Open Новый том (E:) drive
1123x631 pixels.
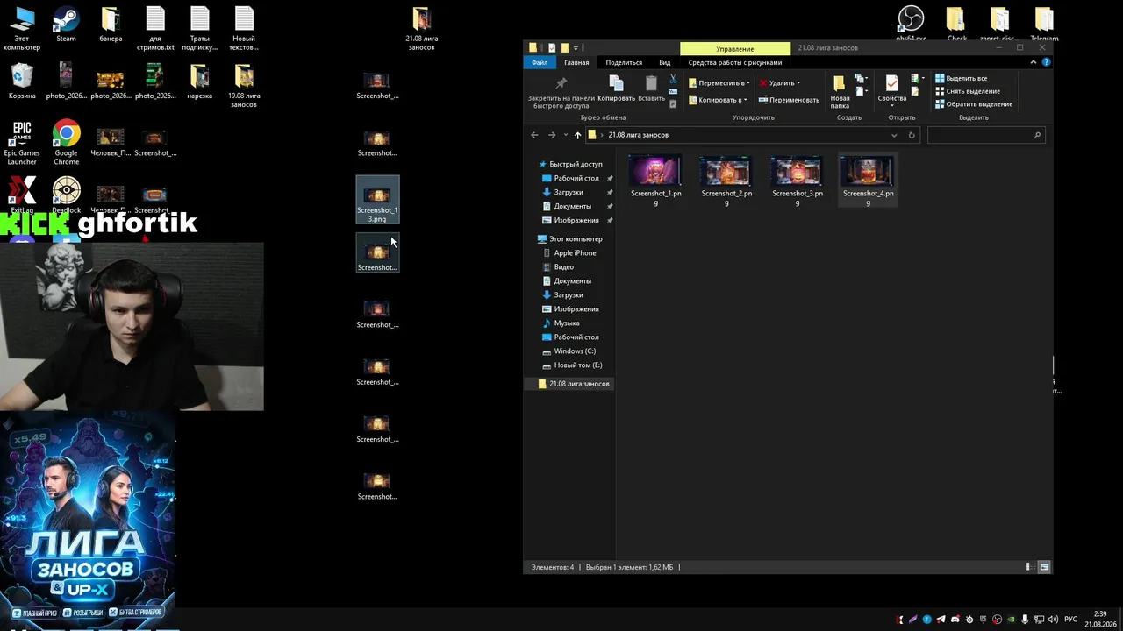click(x=572, y=365)
